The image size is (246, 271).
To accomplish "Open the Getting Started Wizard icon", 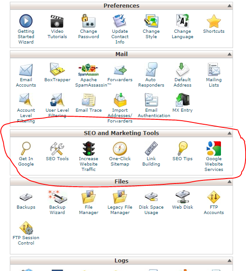I will pyautogui.click(x=26, y=21).
